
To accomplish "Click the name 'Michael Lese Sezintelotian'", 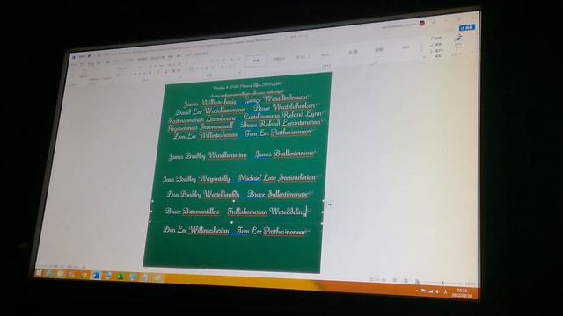I will pos(277,177).
